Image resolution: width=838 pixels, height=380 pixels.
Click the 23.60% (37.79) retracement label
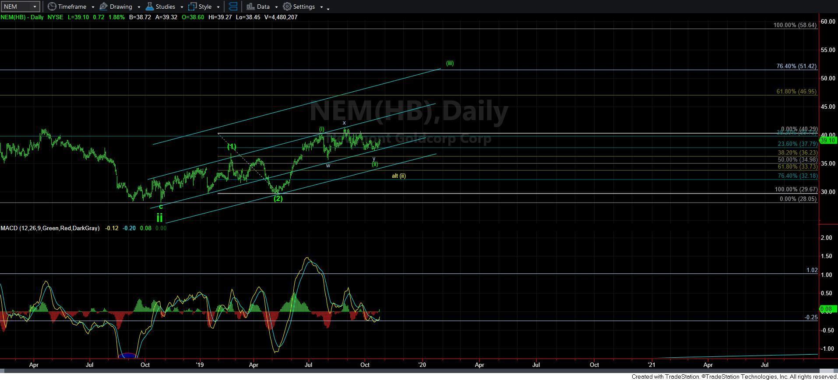(x=797, y=144)
